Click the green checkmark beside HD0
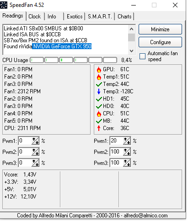Image resolution: width=188 pixels, height=221 pixels. click(99, 106)
